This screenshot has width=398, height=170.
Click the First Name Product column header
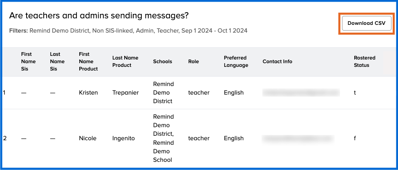point(88,62)
